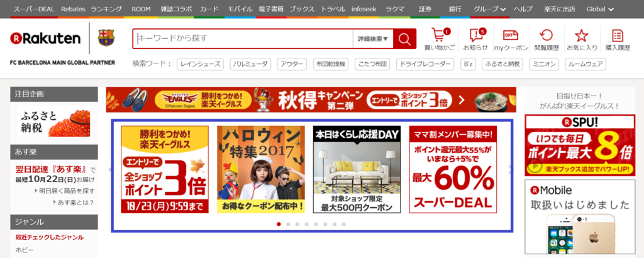Image resolution: width=644 pixels, height=258 pixels.
Task: Open 証券 in top navigation
Action: pos(425,9)
